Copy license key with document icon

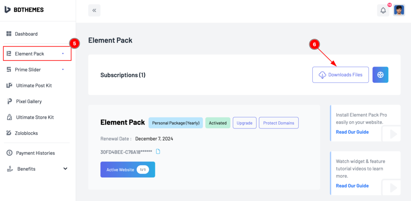[158, 152]
